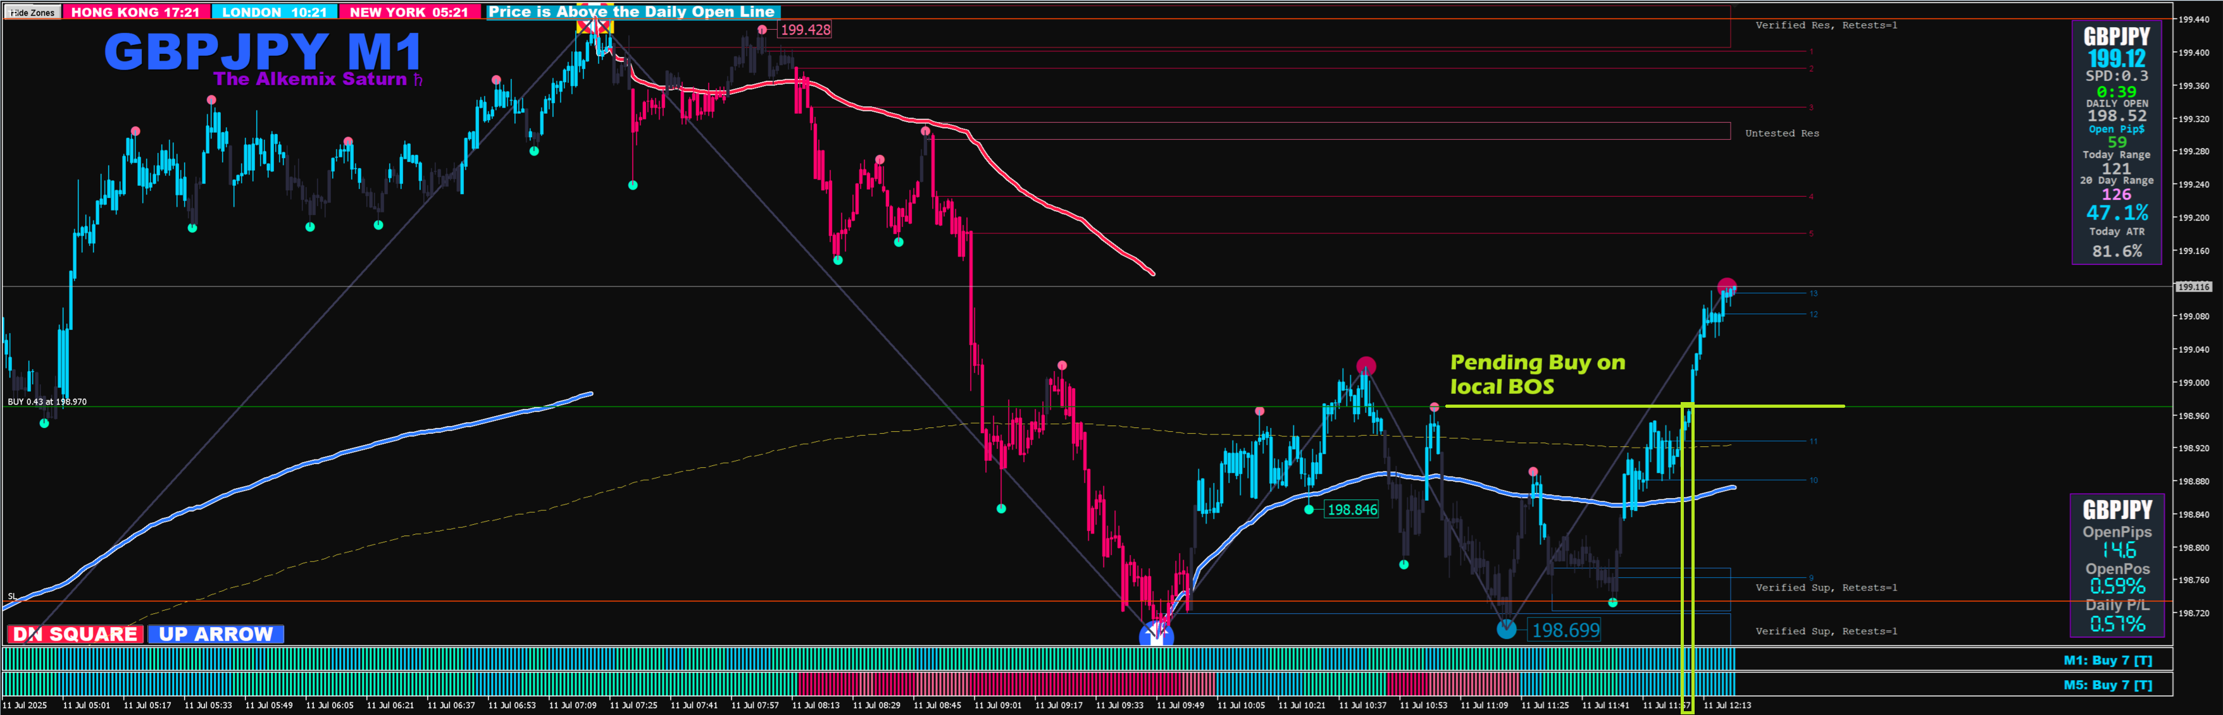The height and width of the screenshot is (715, 2223).
Task: Select the SL stop loss line label
Action: pyautogui.click(x=12, y=596)
